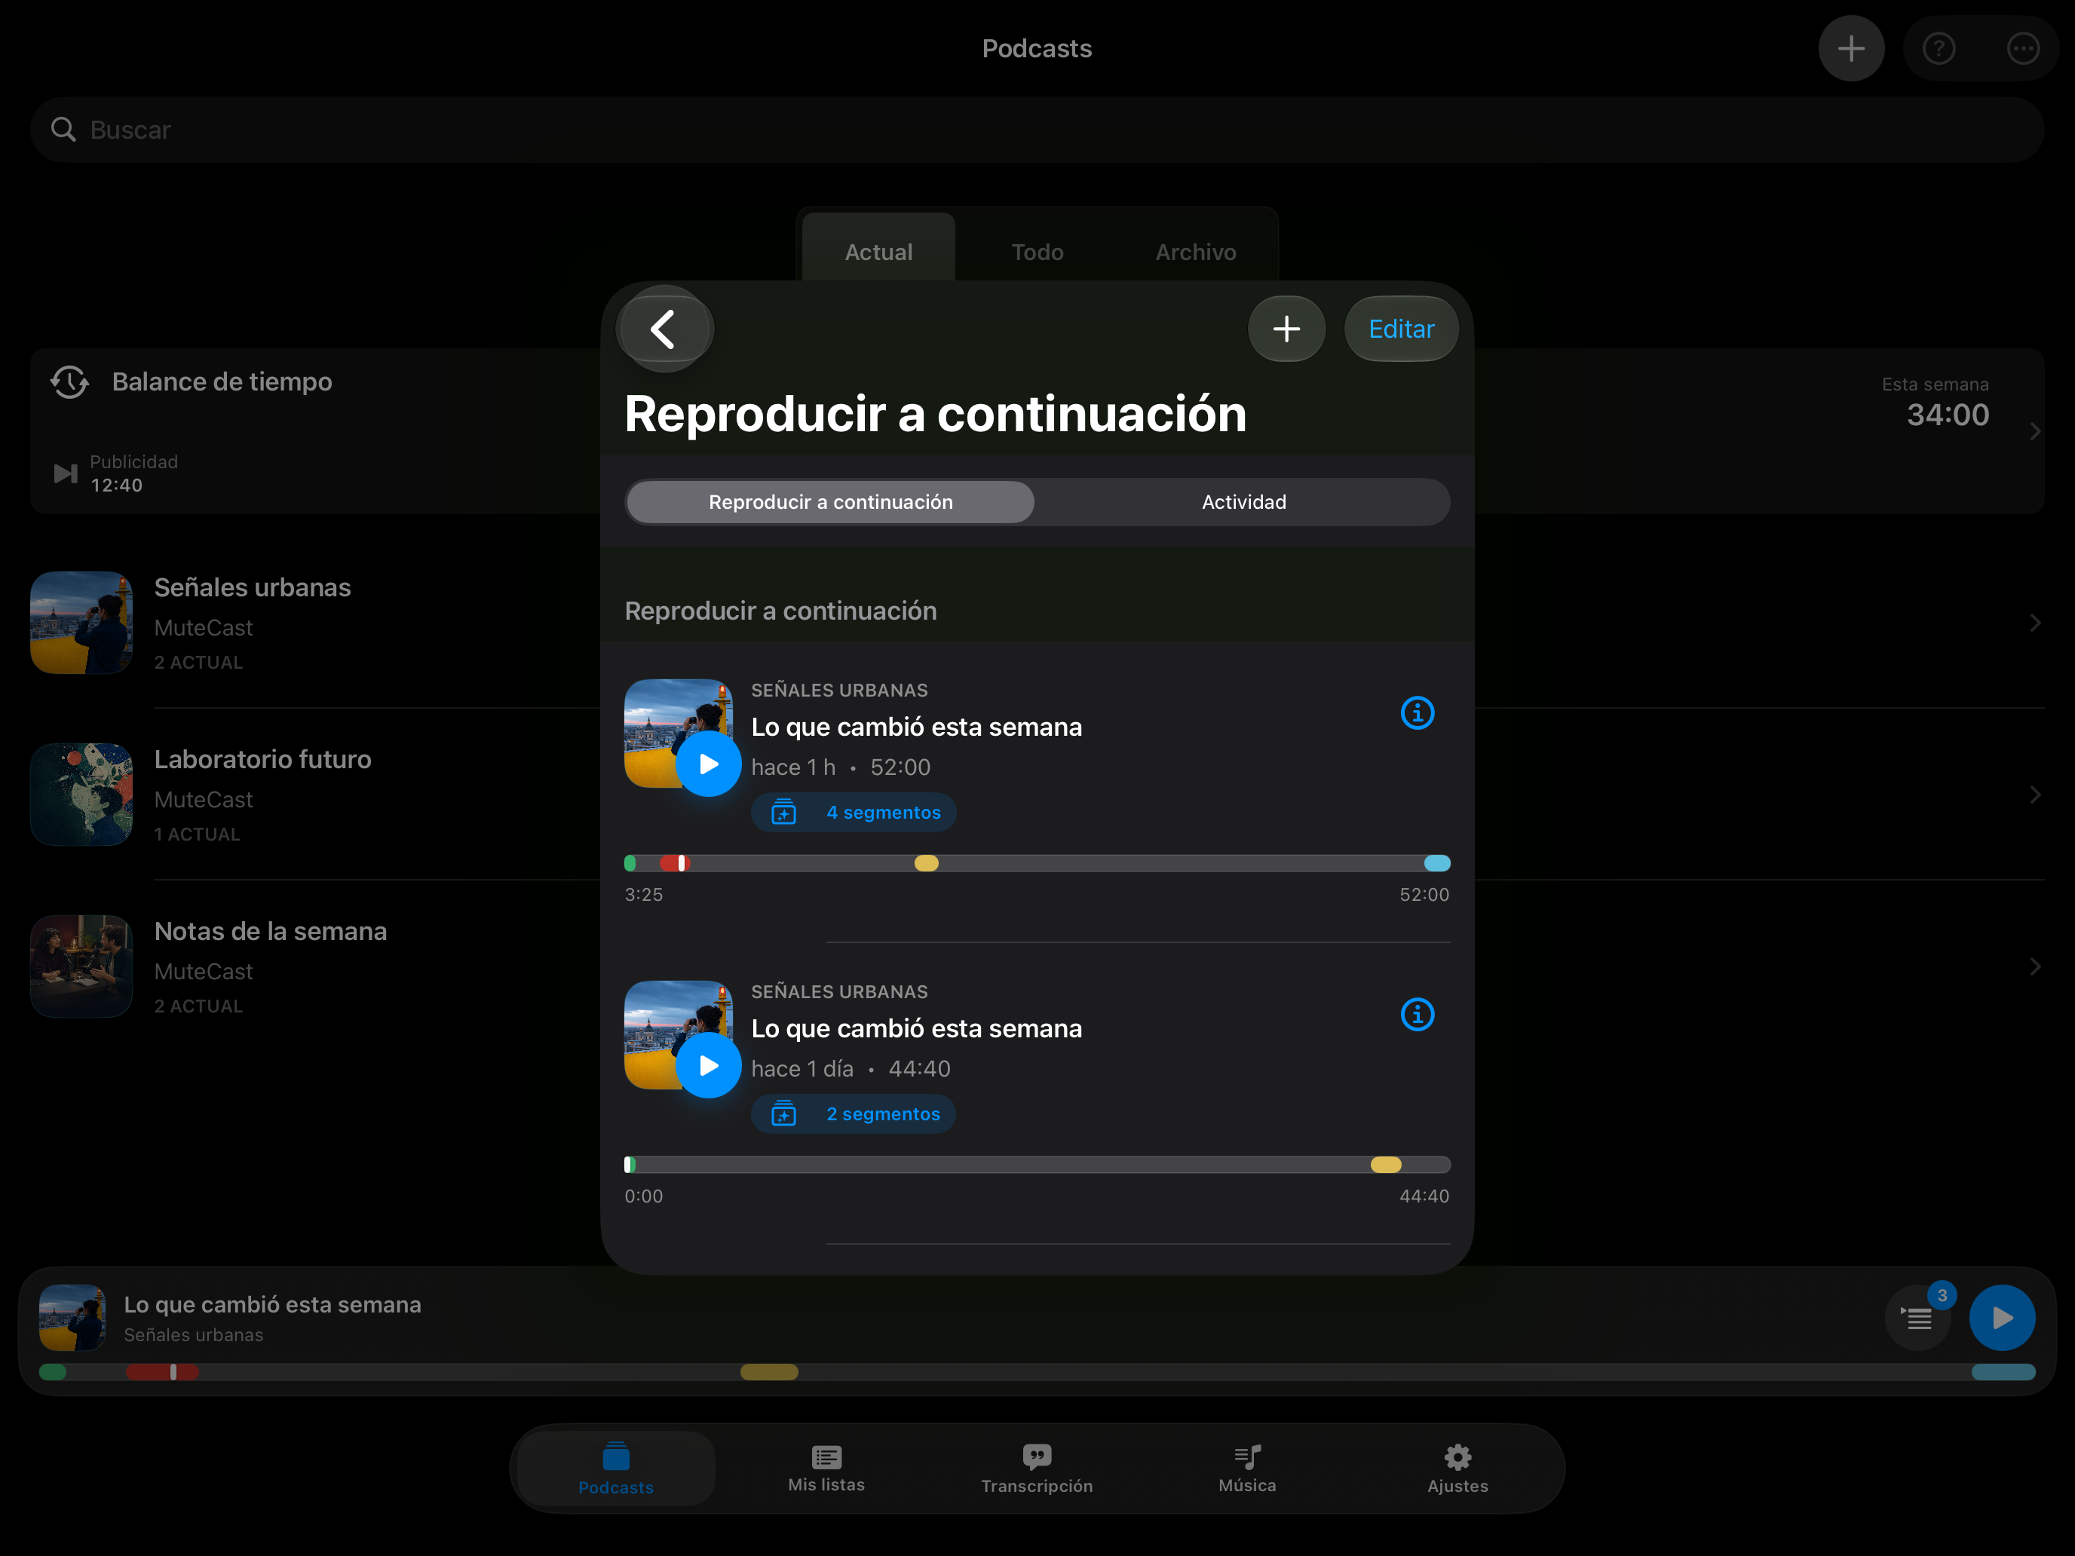Open Laboratorio futuro podcast artwork
Image resolution: width=2075 pixels, height=1556 pixels.
tap(81, 795)
